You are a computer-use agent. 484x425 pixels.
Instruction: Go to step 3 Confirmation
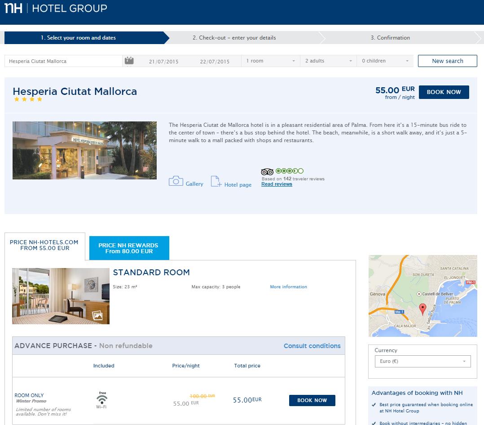(390, 38)
